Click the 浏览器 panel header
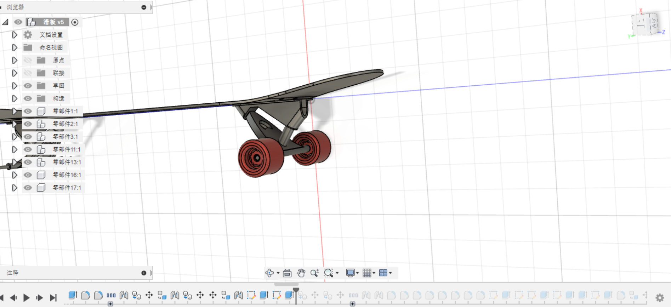 pos(76,7)
